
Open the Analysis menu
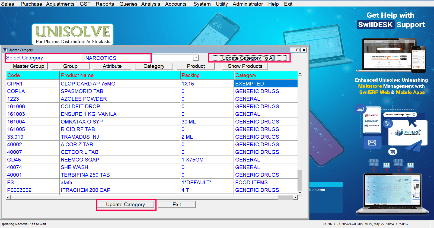[x=151, y=4]
